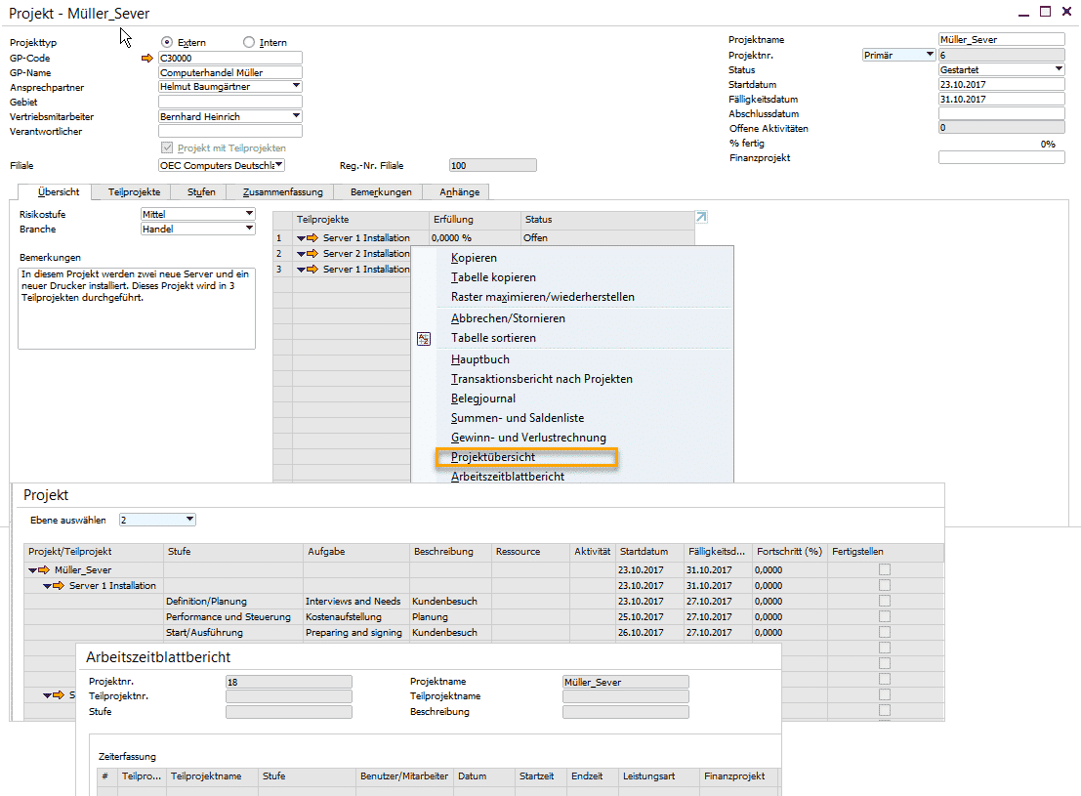Viewport: 1081px width, 796px height.
Task: Check Fertigstellen for Müller_Sever row
Action: (885, 569)
